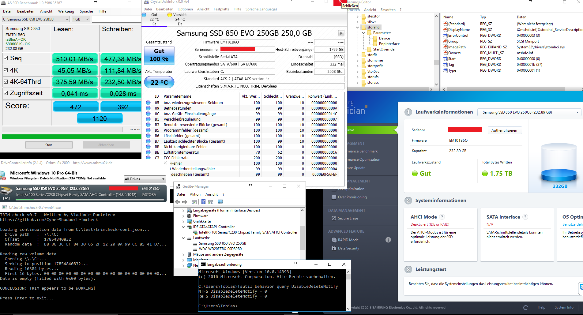Open the Werkzeug menu in AS SSD
This screenshot has height=315, width=583.
pos(66,11)
